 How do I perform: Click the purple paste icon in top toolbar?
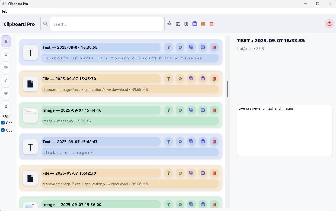point(195,24)
